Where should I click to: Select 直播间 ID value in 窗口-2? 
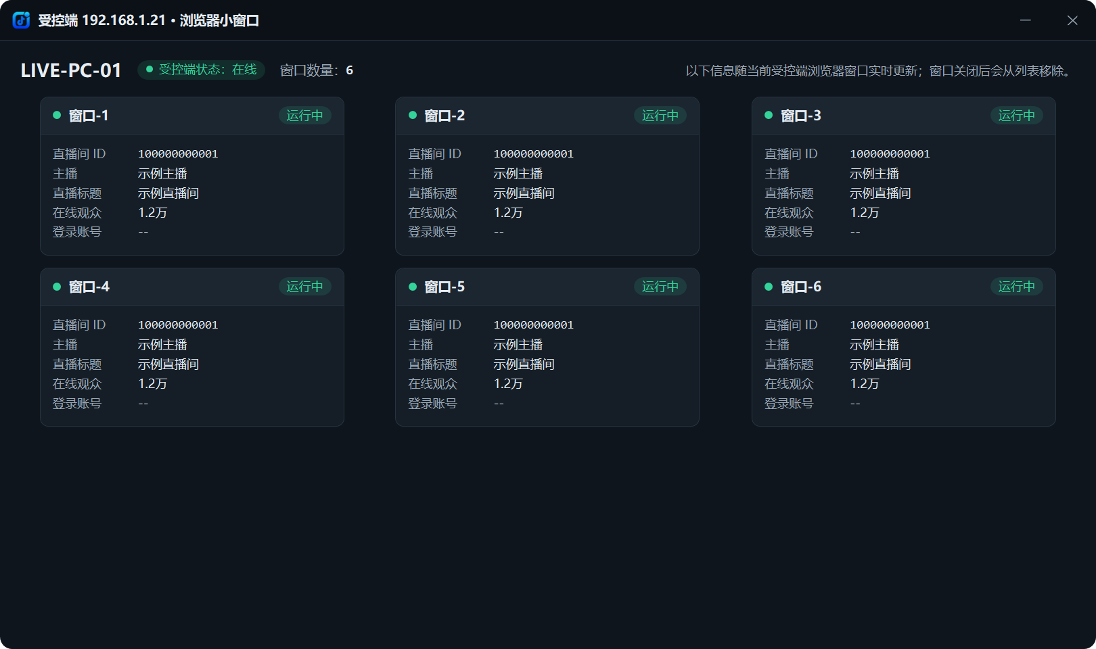(x=534, y=154)
